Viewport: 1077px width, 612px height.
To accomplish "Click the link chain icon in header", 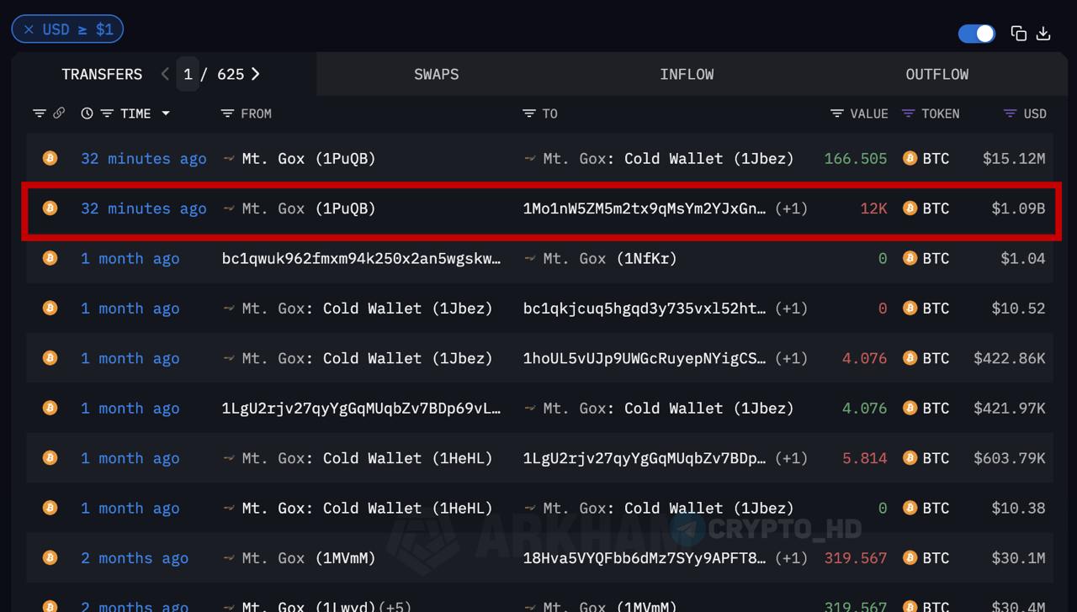I will coord(59,113).
